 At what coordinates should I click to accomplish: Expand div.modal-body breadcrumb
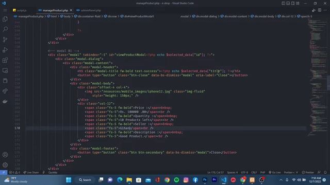click(x=262, y=16)
